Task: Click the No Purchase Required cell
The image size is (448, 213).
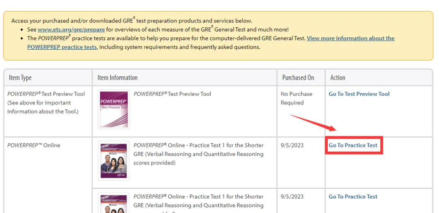Action: pyautogui.click(x=296, y=98)
